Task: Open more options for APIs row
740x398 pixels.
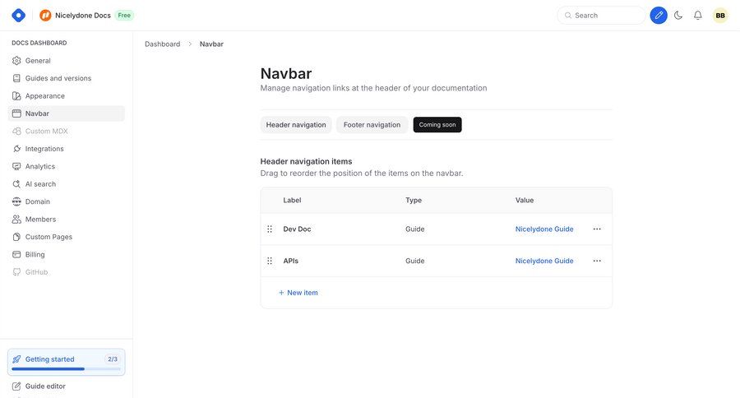Action: pyautogui.click(x=597, y=261)
